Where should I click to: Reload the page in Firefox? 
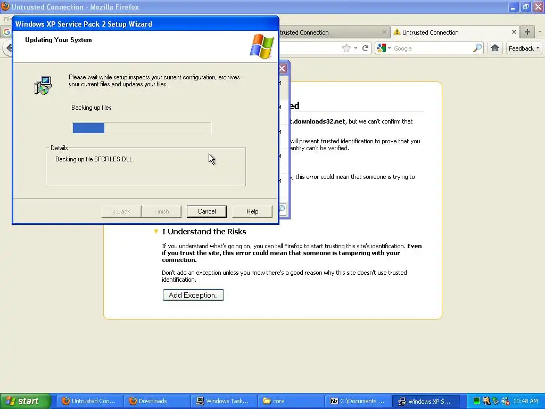pyautogui.click(x=365, y=48)
